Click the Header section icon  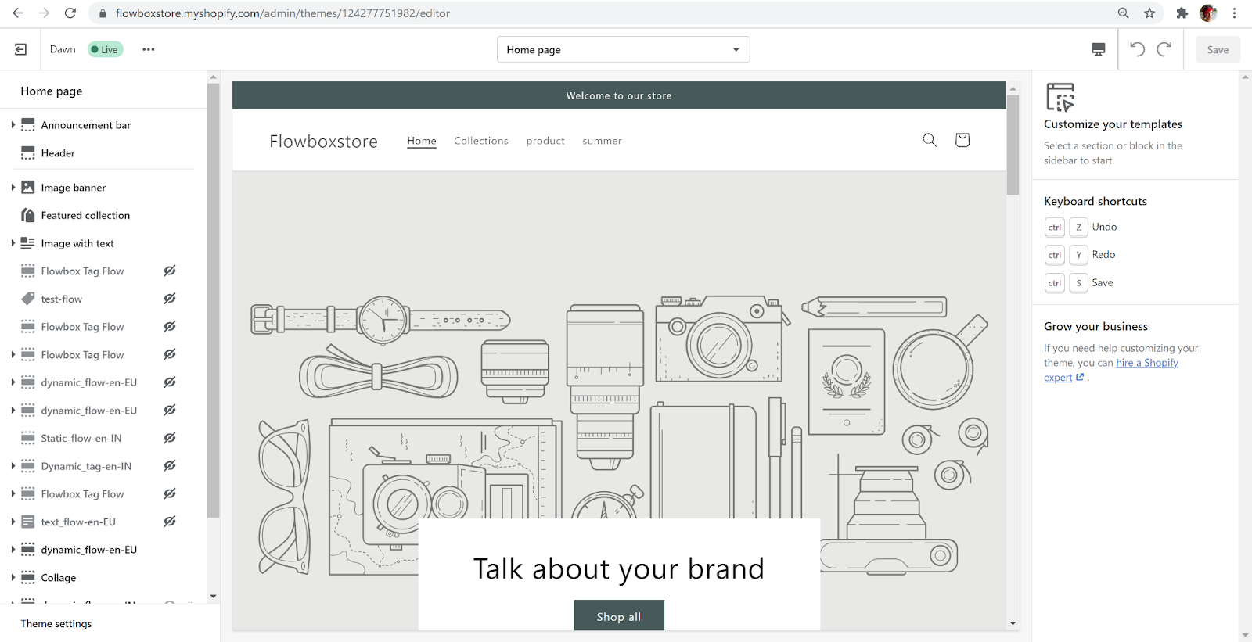[28, 153]
